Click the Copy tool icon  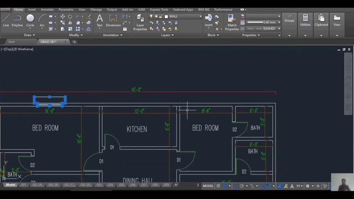63,23
